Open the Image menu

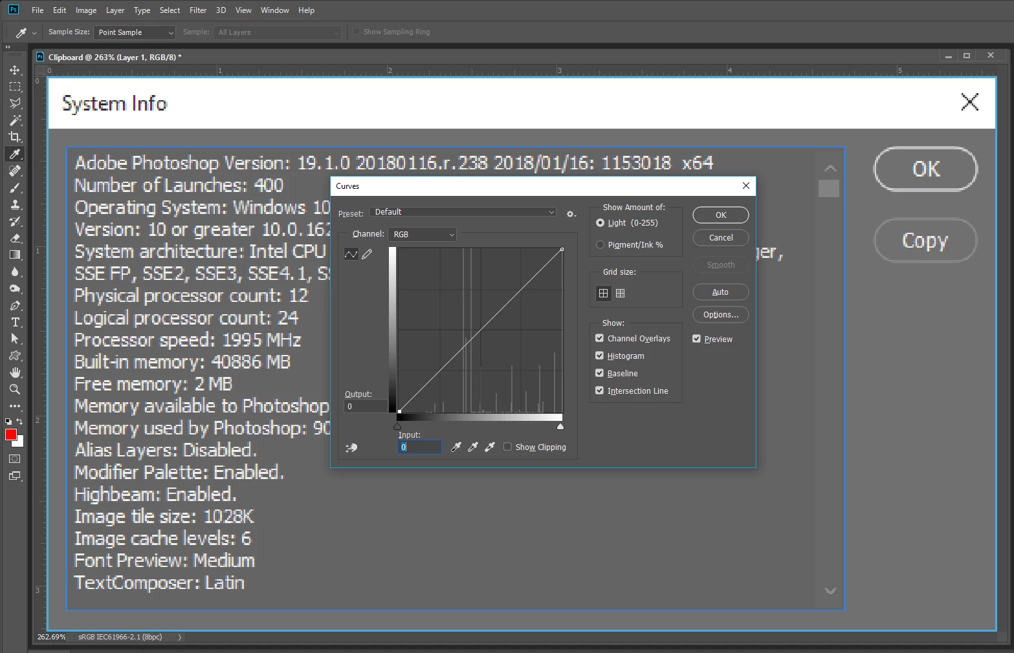tap(86, 10)
